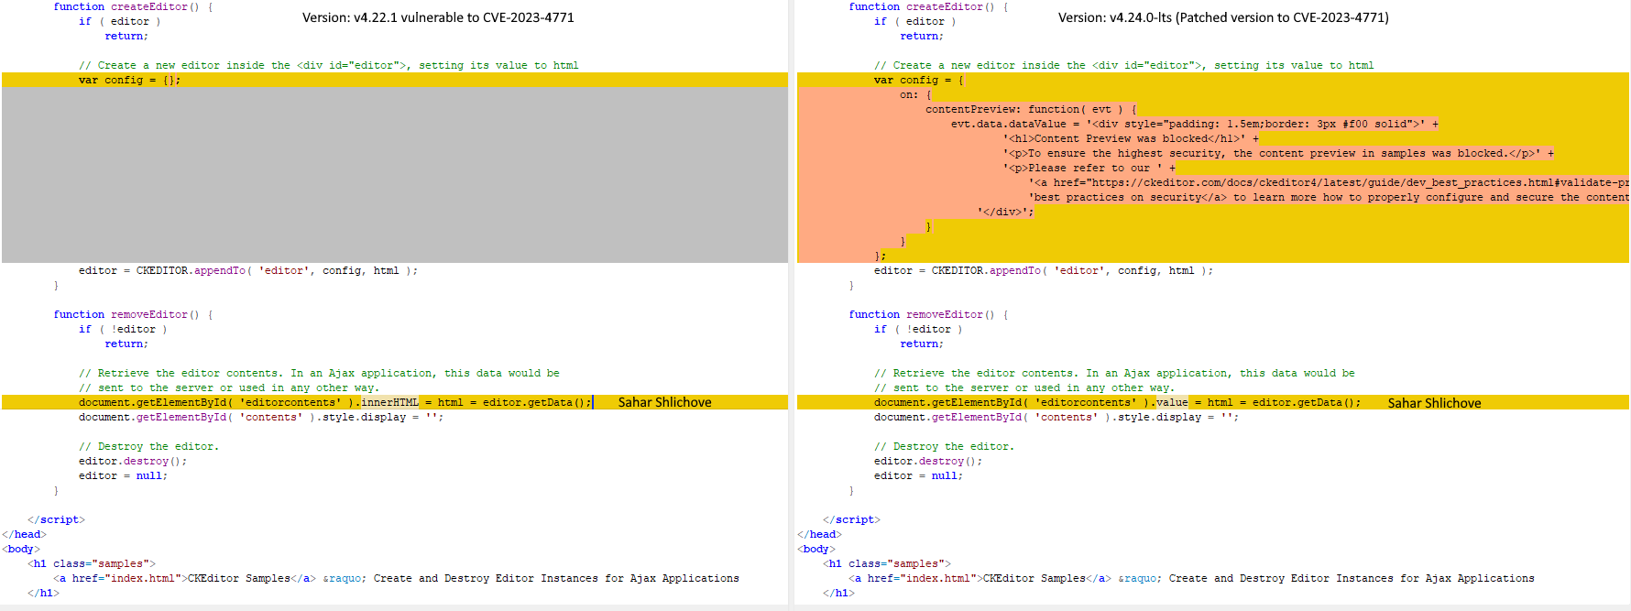The image size is (1631, 611).
Task: Click the h1 class="samples" tag on the left
Action: point(92,563)
